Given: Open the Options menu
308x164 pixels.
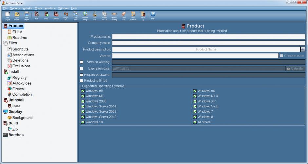Looking at the screenshot, I should pos(15,8).
